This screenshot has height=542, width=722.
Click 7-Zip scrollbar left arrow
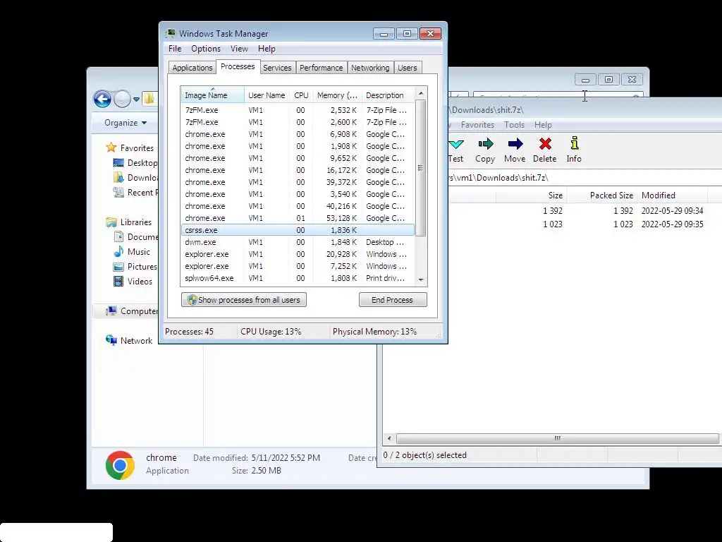coord(389,438)
